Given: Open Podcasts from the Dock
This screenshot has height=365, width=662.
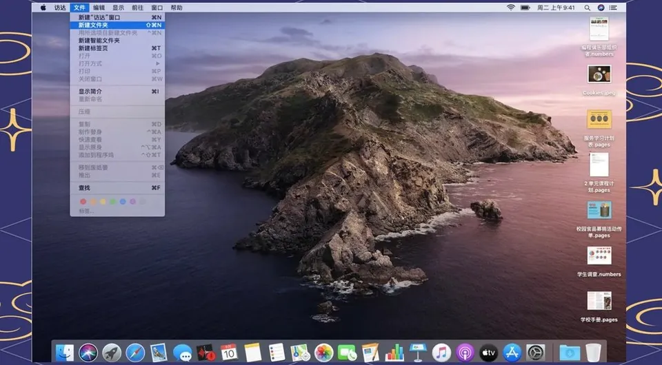Looking at the screenshot, I should tap(465, 353).
